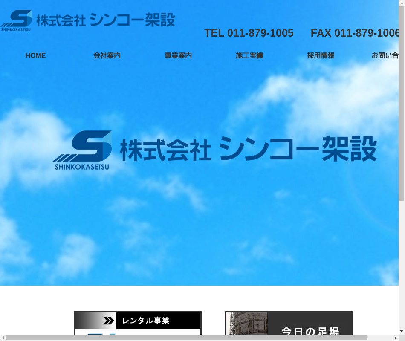
Task: Click TEL 011-879-1005 text
Action: [x=249, y=33]
